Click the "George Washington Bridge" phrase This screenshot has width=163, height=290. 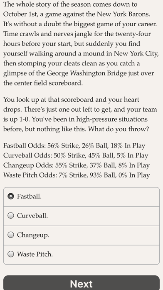coord(87,73)
